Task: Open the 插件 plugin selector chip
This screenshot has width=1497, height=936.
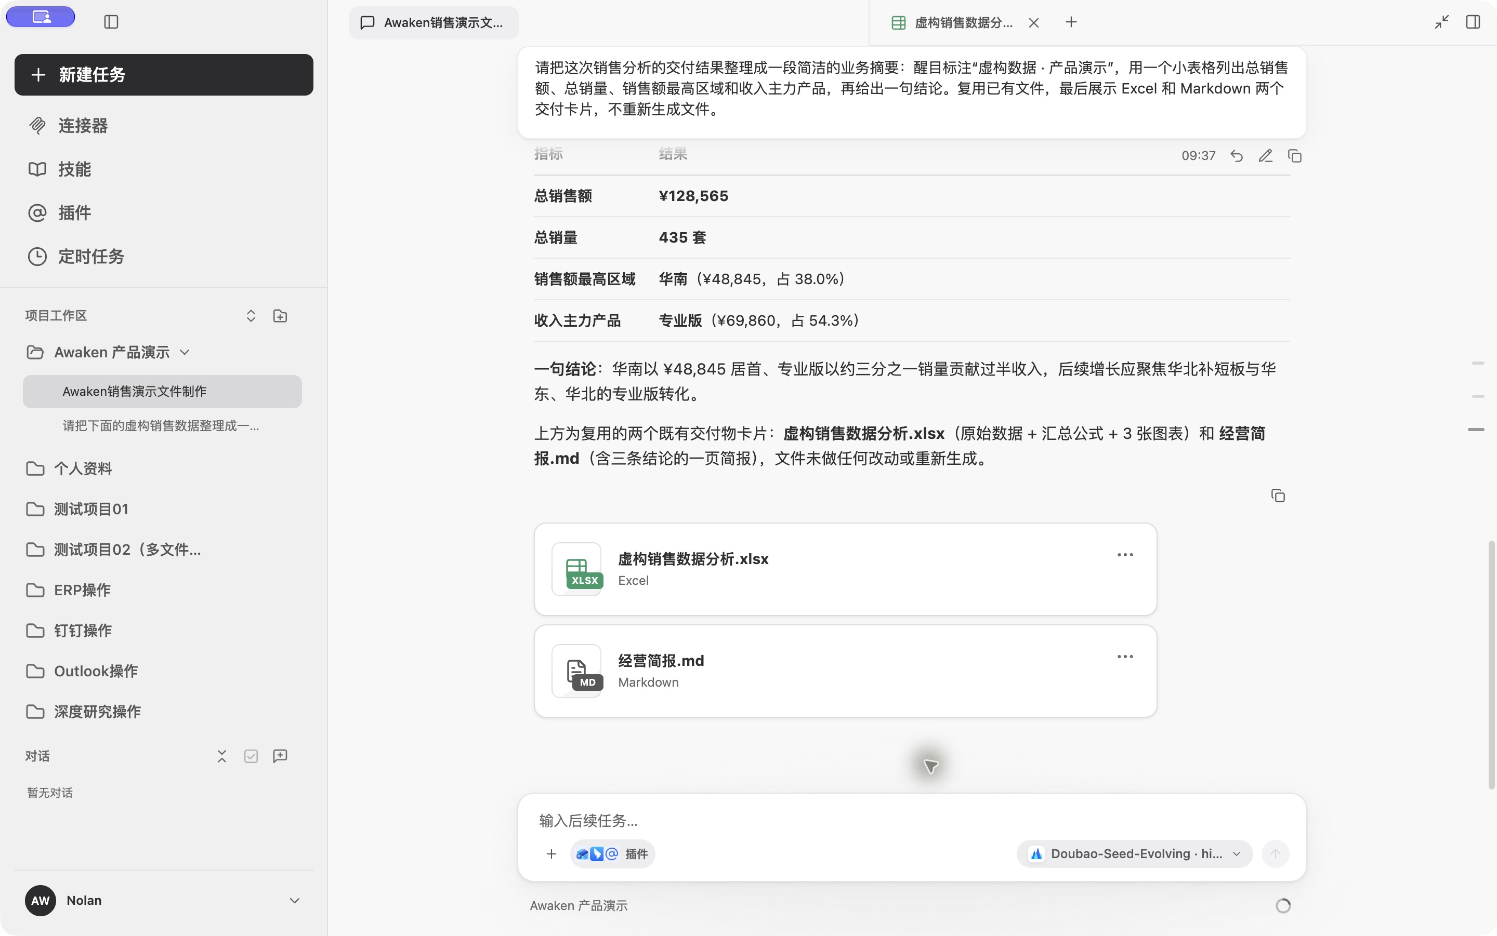Action: (x=612, y=854)
